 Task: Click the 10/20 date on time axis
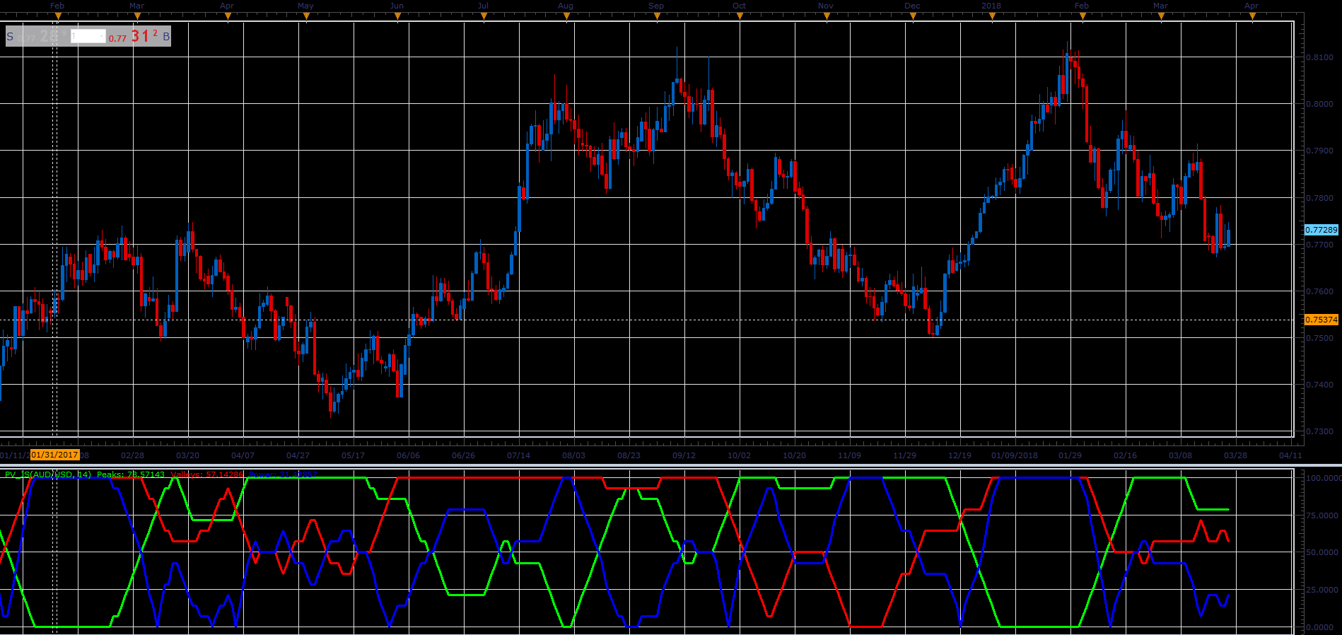coord(794,455)
